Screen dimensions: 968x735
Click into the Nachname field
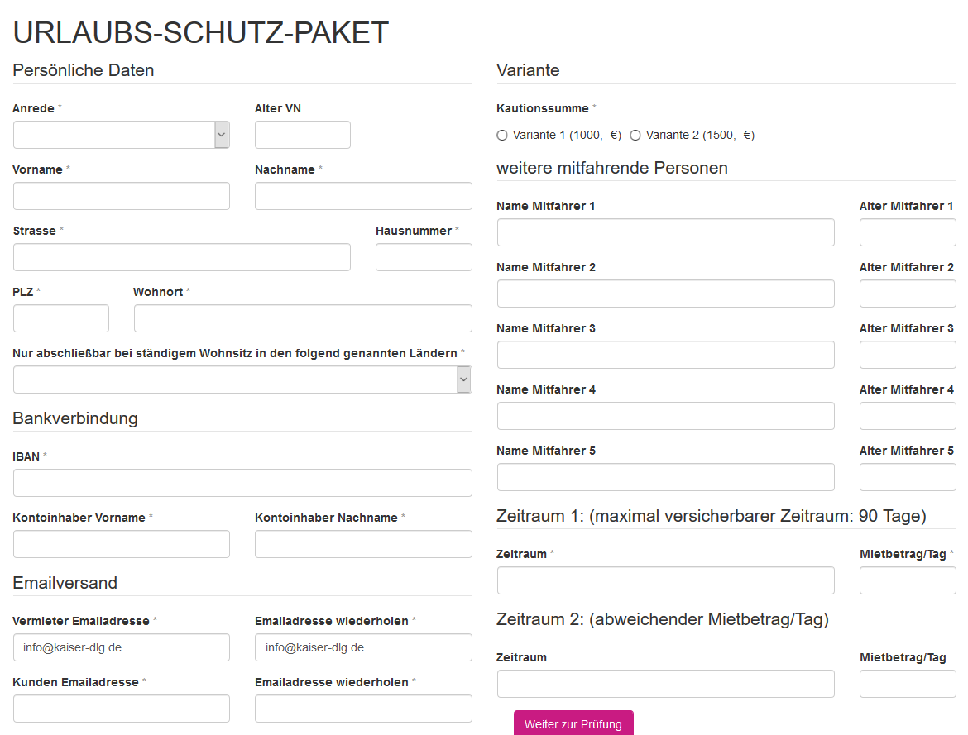(363, 196)
